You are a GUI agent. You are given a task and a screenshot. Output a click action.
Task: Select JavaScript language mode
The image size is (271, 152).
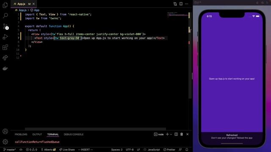point(152,149)
